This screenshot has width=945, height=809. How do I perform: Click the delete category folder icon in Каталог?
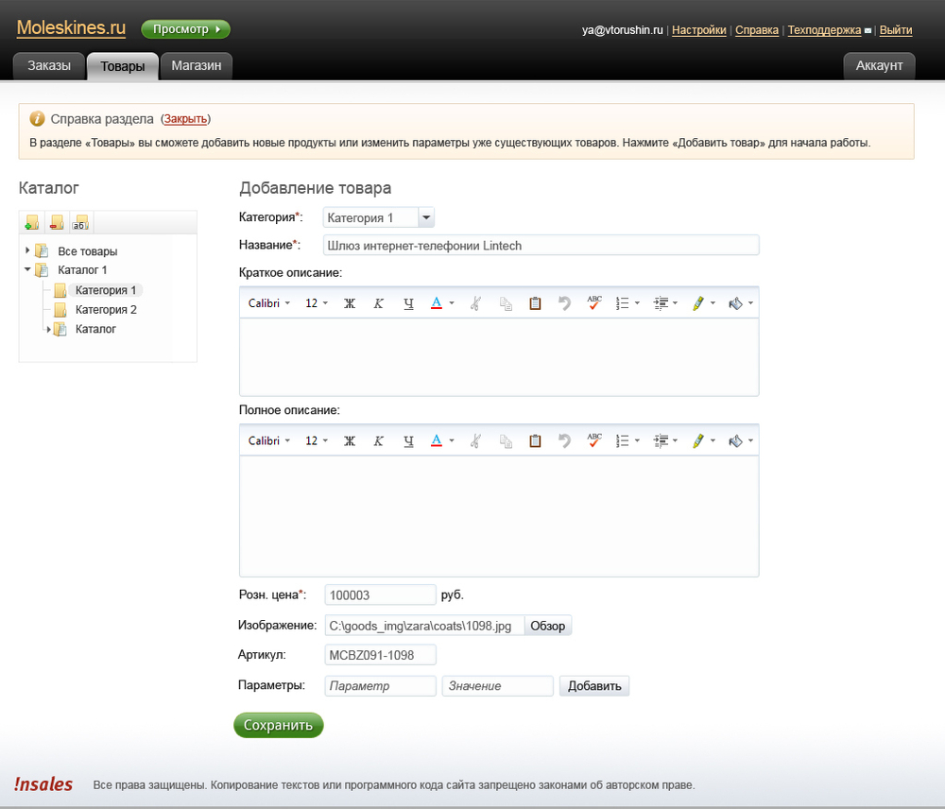point(57,223)
